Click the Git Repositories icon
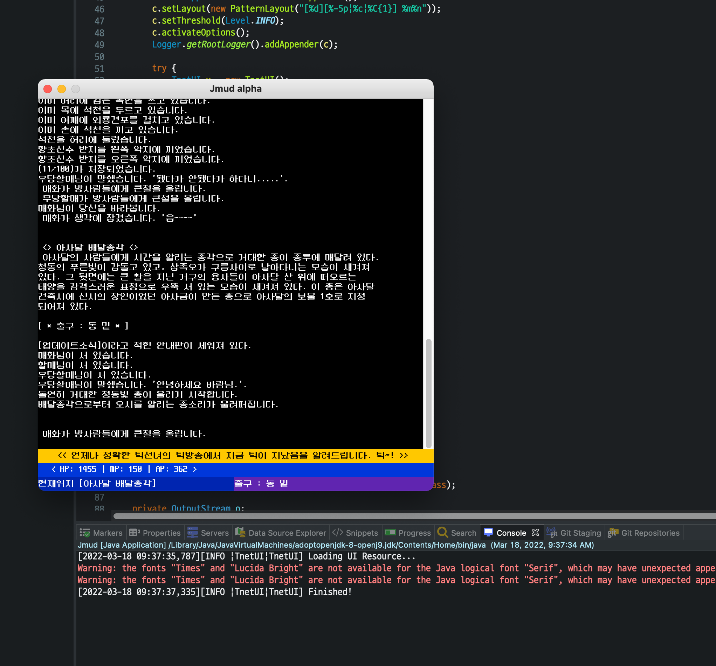 click(613, 533)
